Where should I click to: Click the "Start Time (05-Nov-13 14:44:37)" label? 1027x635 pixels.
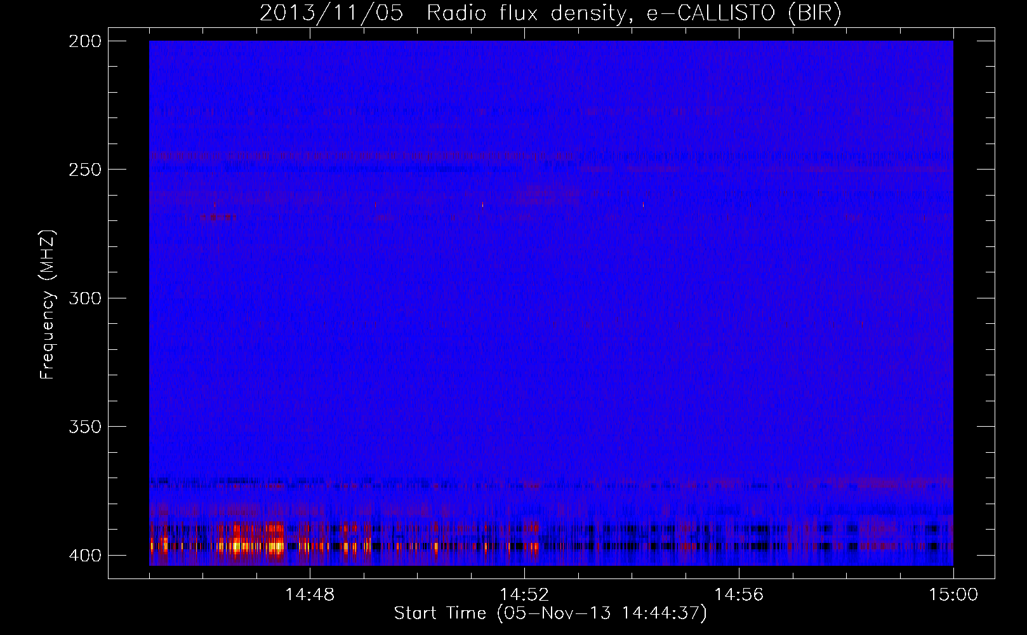550,613
